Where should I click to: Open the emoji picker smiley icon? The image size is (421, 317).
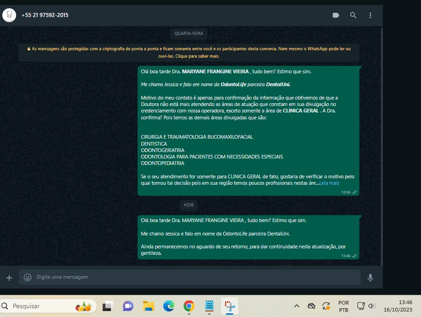coord(28,277)
